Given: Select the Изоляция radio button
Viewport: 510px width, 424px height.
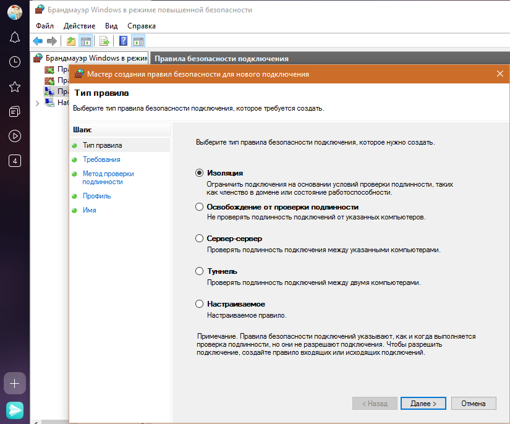Looking at the screenshot, I should point(200,172).
